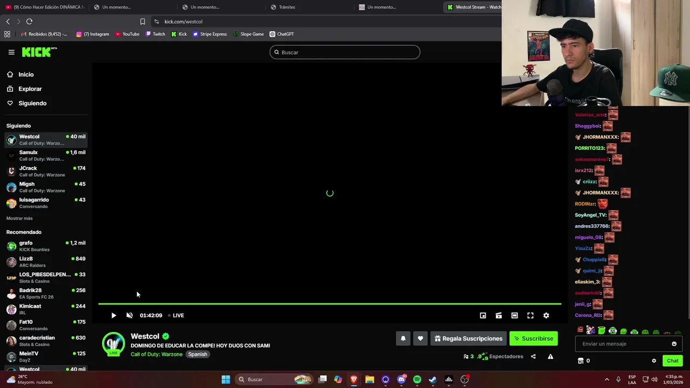690x388 pixels.
Task: Expand following list with Mostrar más
Action: click(x=19, y=218)
